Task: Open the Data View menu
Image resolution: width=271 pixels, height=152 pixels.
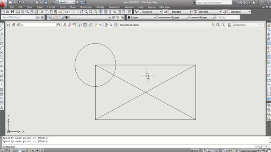Action: tap(165, 7)
